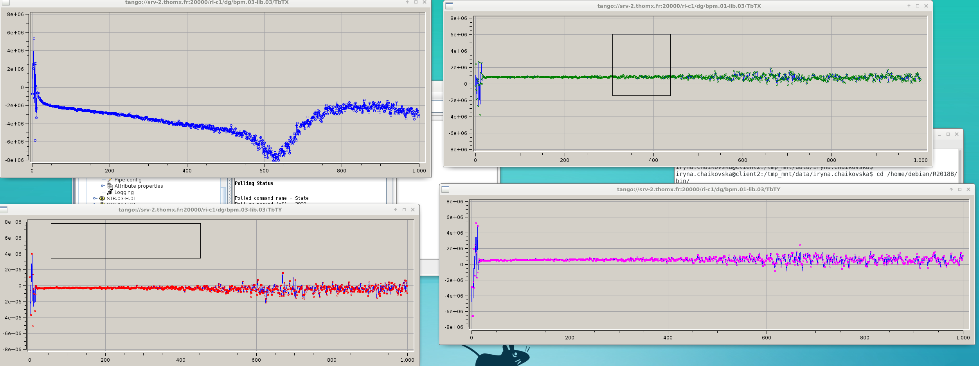
Task: Expand the STR.03-H.01 tree node
Action: pos(95,199)
